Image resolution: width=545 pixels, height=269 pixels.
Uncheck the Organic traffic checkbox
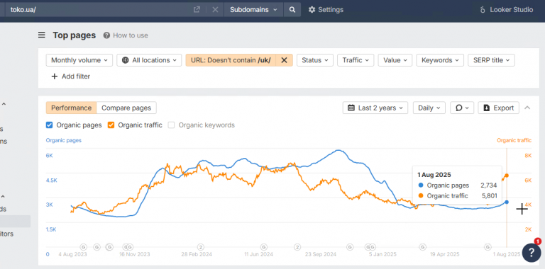[x=111, y=125]
